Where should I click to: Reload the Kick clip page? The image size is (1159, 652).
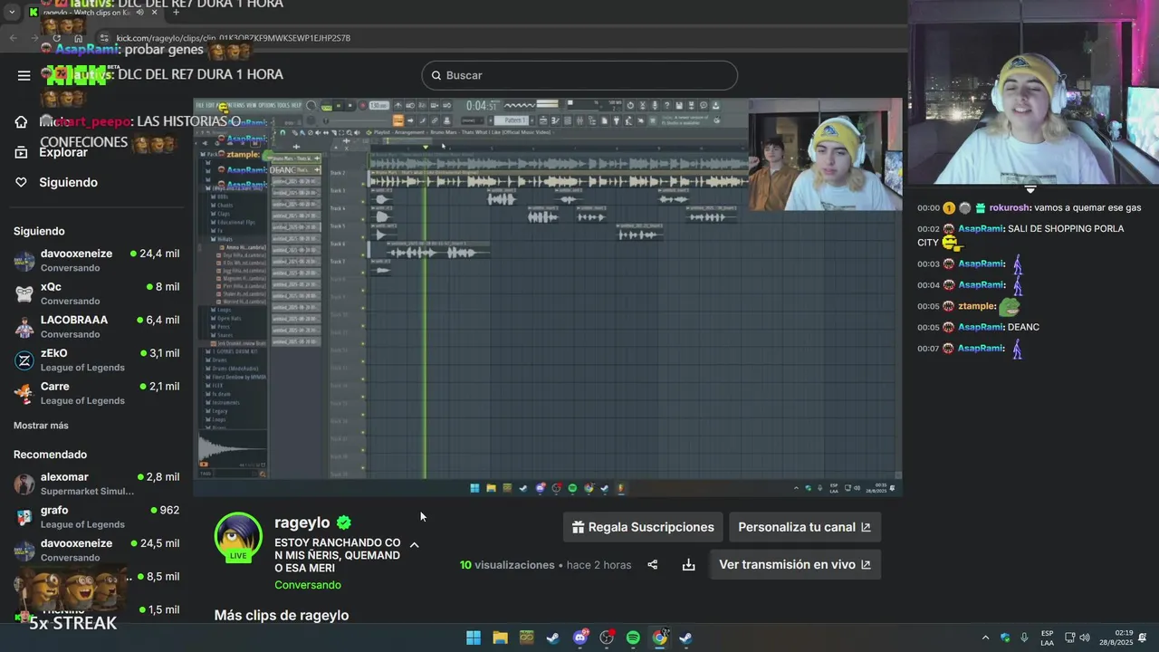[x=57, y=38]
